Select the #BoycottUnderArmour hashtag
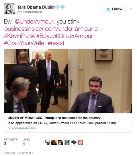This screenshot has height=156, width=137. click(64, 36)
